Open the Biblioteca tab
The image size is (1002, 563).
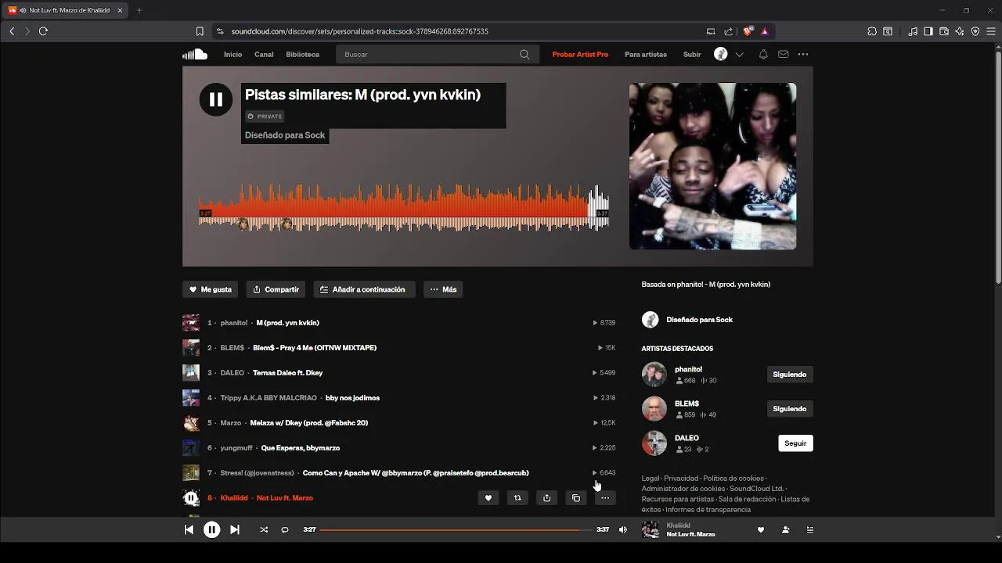(x=302, y=55)
